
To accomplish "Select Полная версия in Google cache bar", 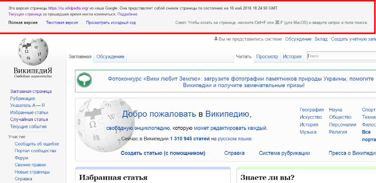I will coord(23,23).
